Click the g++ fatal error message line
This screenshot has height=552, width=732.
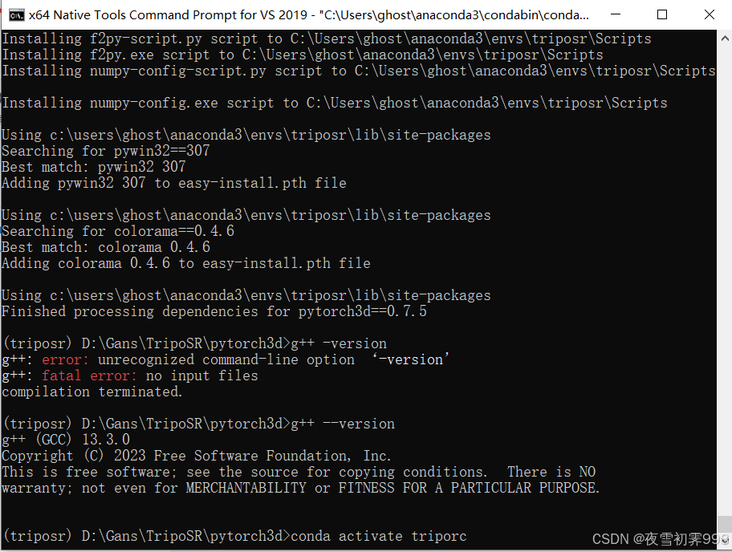128,375
